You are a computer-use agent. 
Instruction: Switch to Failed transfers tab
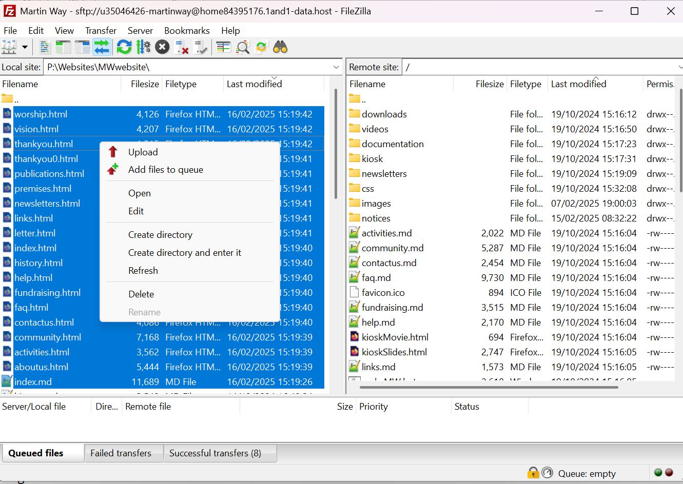[x=121, y=453]
